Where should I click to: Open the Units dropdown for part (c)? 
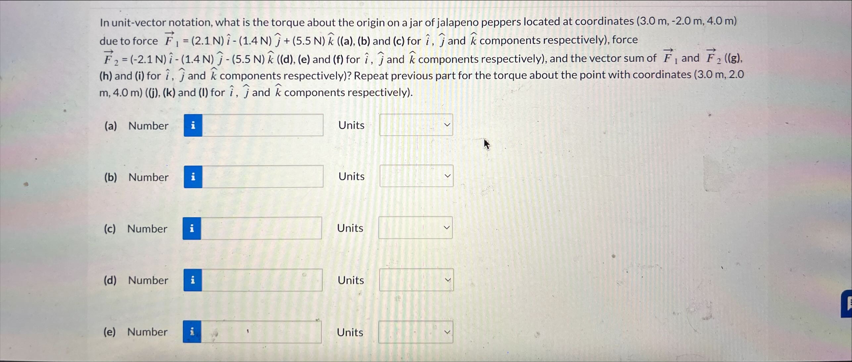(415, 228)
